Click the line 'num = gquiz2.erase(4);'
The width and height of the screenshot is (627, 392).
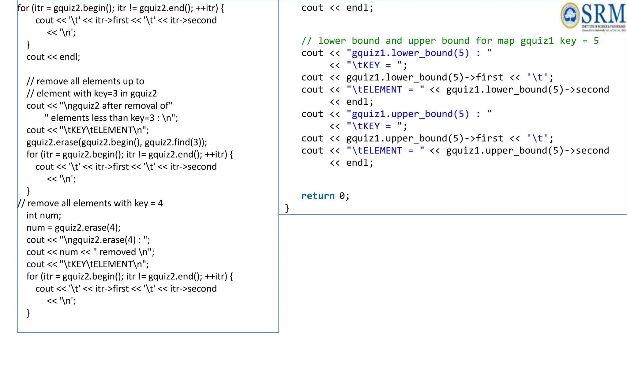pyautogui.click(x=73, y=228)
